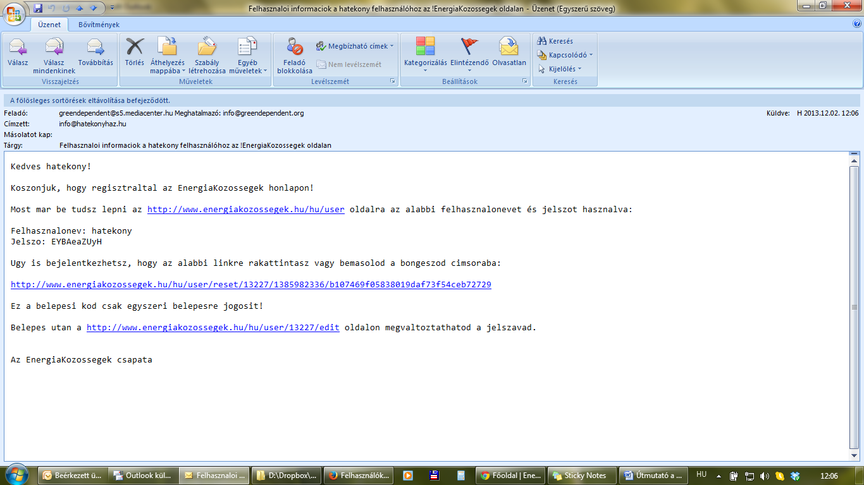This screenshot has height=485, width=864.
Task: Click the sender address greendependent@s5.mediacenter.hu
Action: coord(116,114)
